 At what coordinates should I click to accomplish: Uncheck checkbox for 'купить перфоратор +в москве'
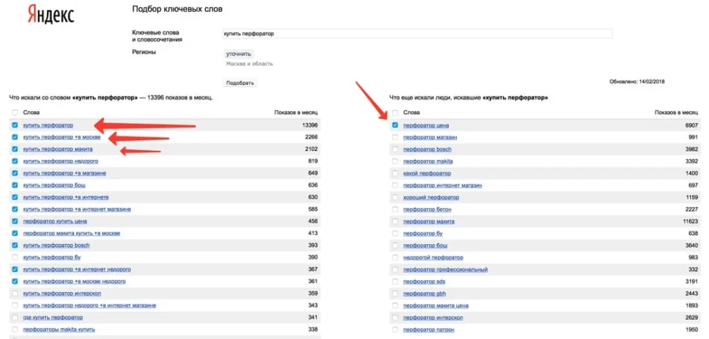(15, 137)
